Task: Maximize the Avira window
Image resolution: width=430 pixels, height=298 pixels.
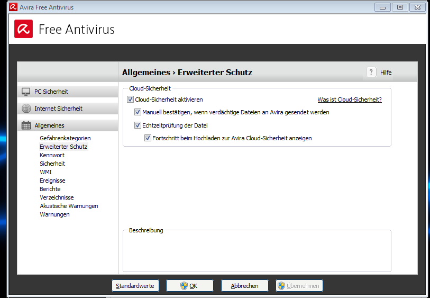Action: (400, 7)
